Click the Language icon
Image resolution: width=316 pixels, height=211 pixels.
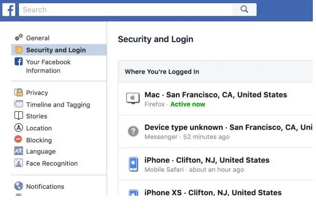[19, 151]
